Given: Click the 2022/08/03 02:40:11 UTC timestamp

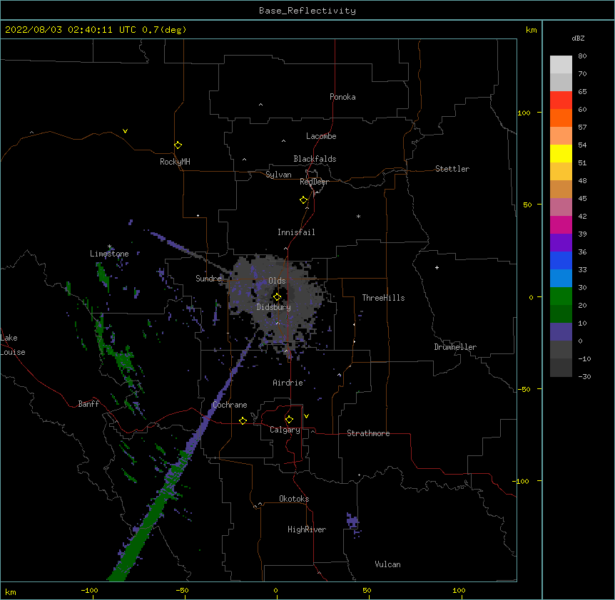Looking at the screenshot, I should pos(71,30).
